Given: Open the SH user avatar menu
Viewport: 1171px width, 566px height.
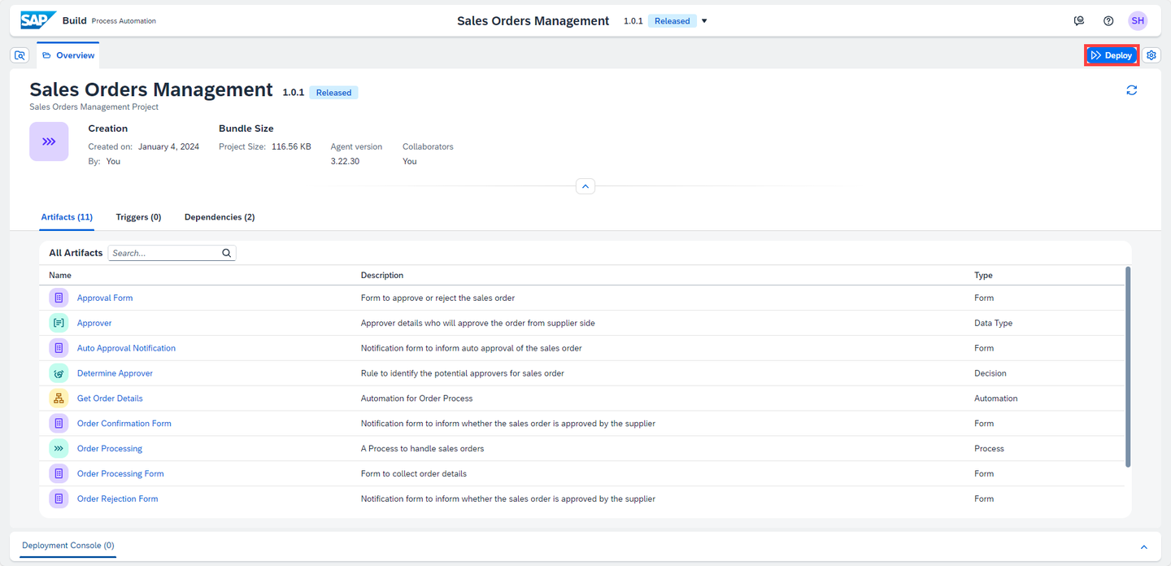Looking at the screenshot, I should point(1138,21).
